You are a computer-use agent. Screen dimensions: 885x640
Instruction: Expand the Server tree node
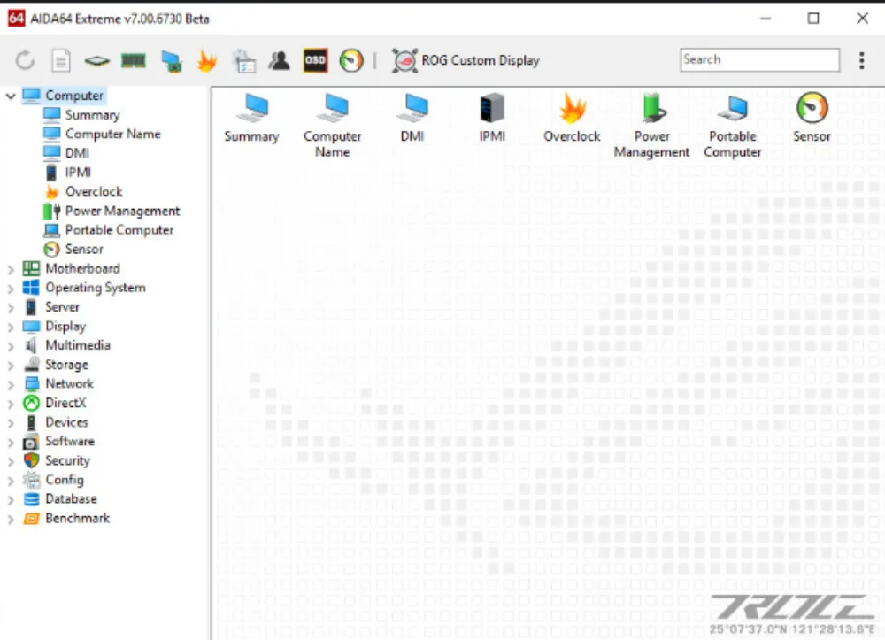pyautogui.click(x=10, y=309)
